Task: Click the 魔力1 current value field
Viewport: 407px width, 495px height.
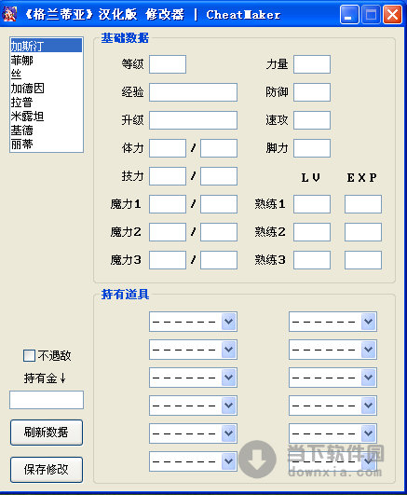Action: [168, 204]
